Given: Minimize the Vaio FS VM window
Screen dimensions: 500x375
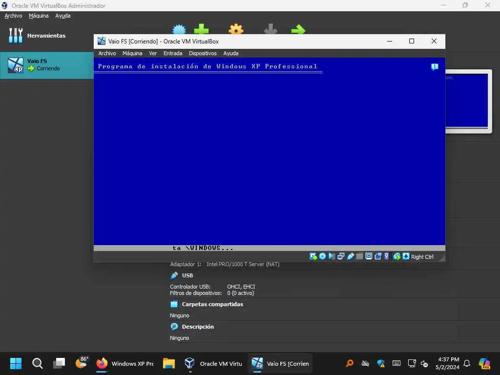Looking at the screenshot, I should 389,41.
